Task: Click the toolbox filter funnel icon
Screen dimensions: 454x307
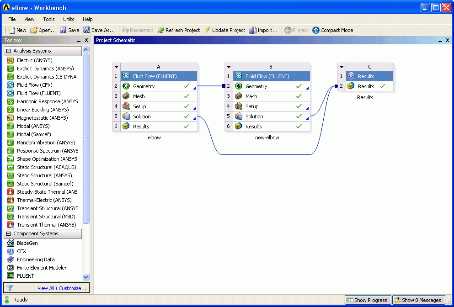Action: [10, 288]
